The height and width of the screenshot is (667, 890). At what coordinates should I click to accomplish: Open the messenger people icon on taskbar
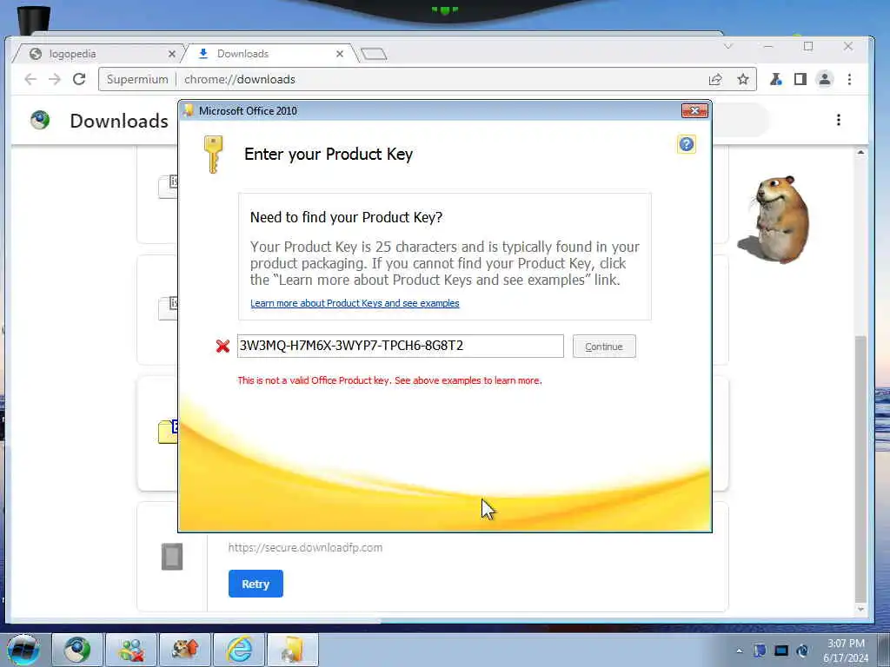click(x=131, y=650)
